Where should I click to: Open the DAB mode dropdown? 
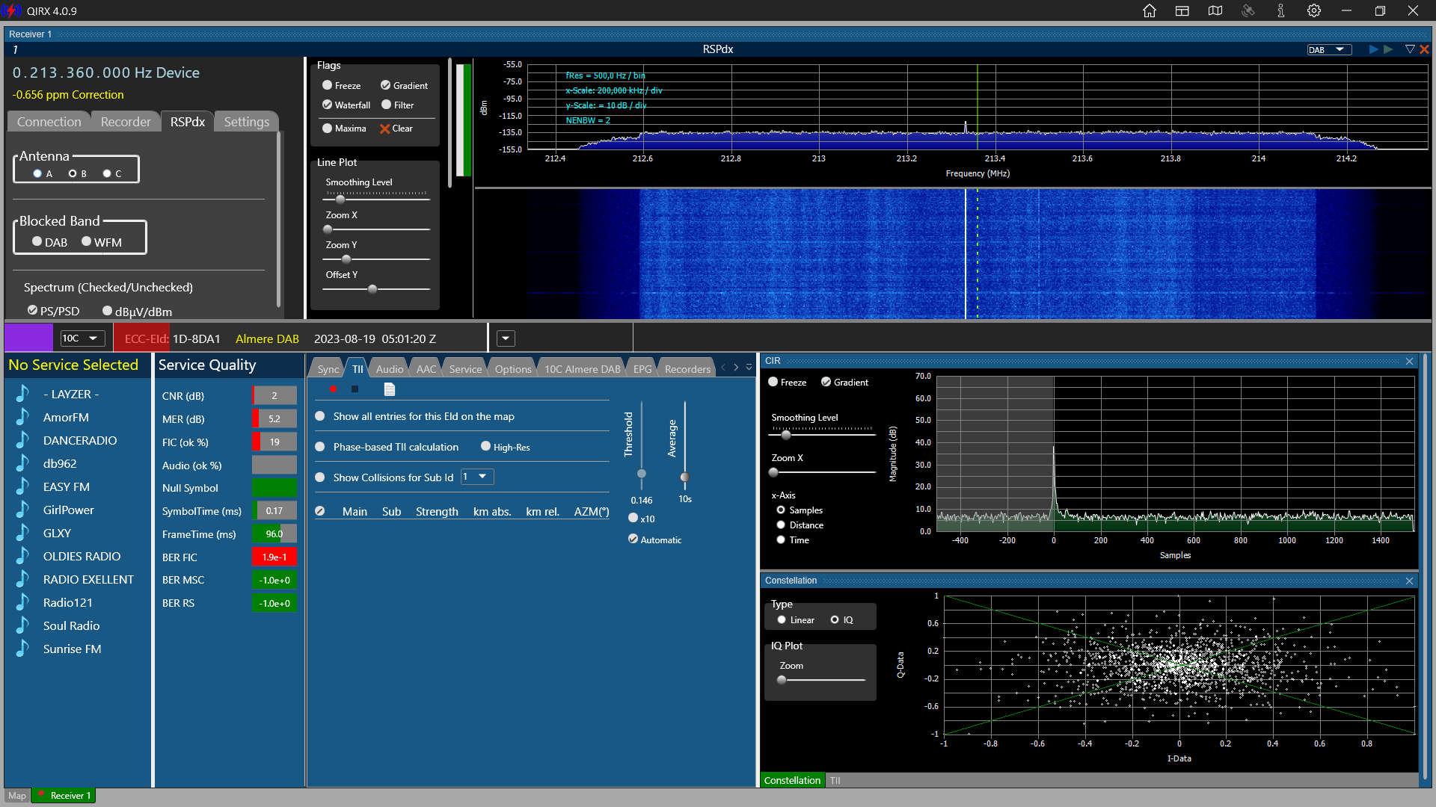pyautogui.click(x=1330, y=49)
